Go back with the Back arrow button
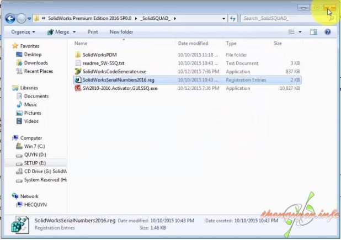This screenshot has width=341, height=240. [x=10, y=19]
